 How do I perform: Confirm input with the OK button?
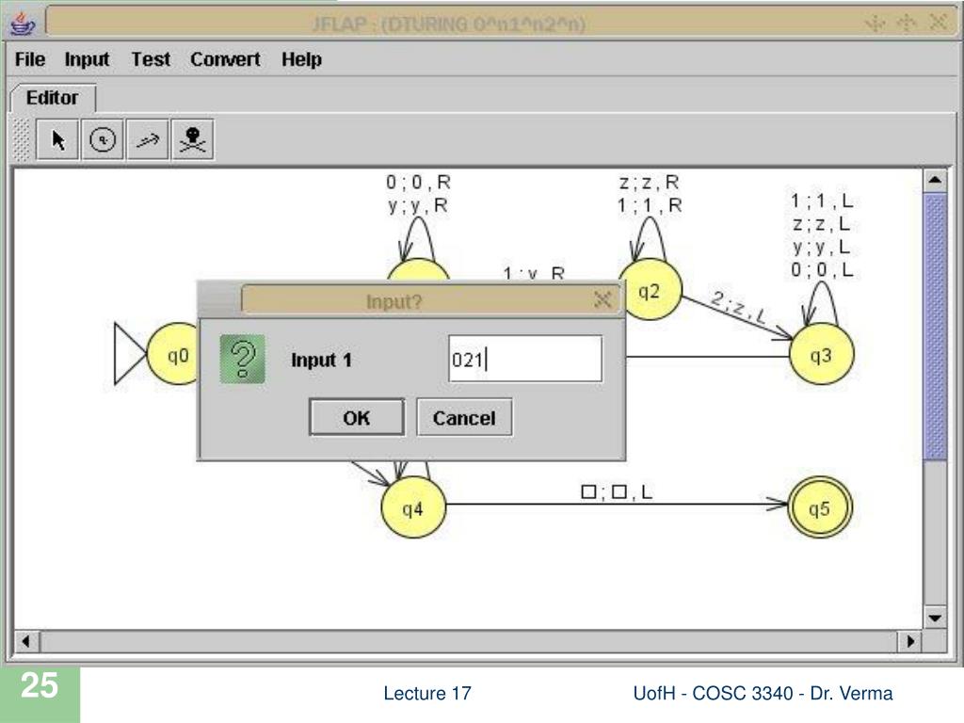click(357, 417)
